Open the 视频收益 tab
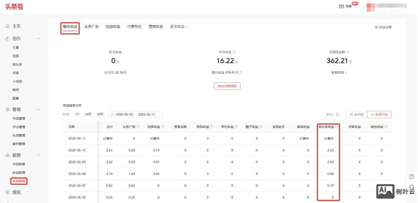Viewport: 418px width, 203px height. [113, 27]
